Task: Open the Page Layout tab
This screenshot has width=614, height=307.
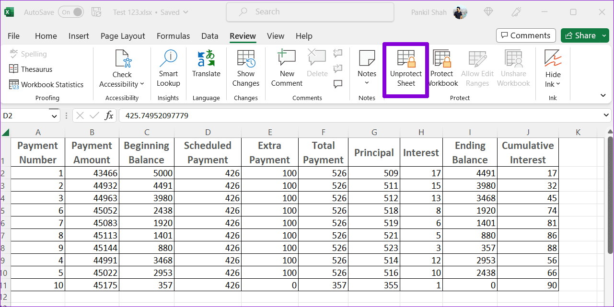Action: [x=123, y=36]
